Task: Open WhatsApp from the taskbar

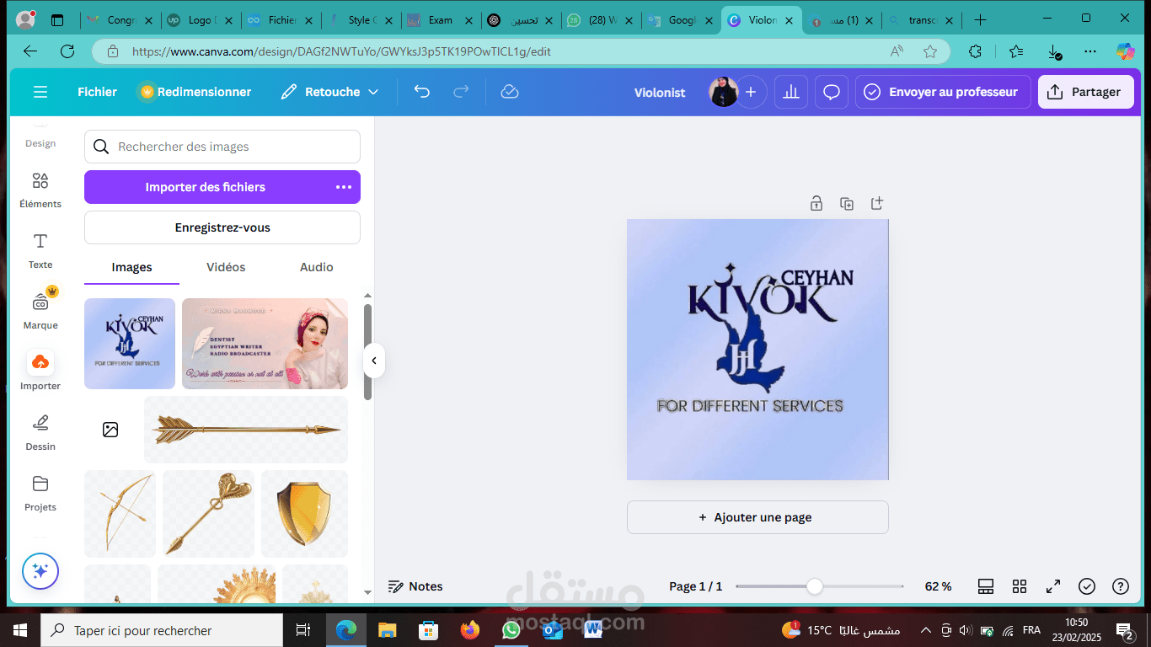Action: click(511, 630)
